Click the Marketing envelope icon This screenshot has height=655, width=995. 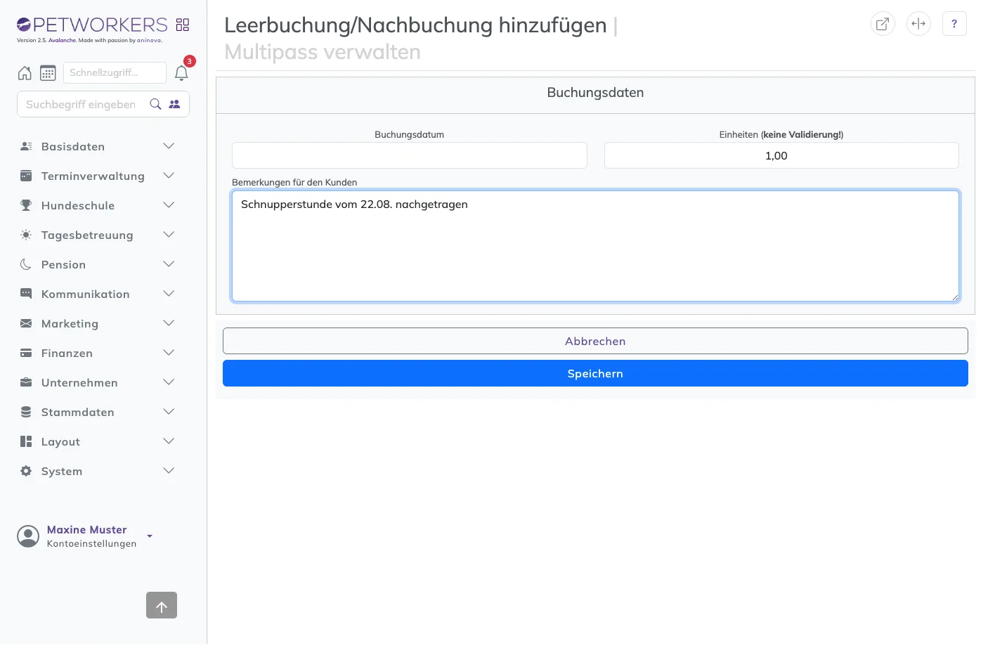pyautogui.click(x=26, y=323)
